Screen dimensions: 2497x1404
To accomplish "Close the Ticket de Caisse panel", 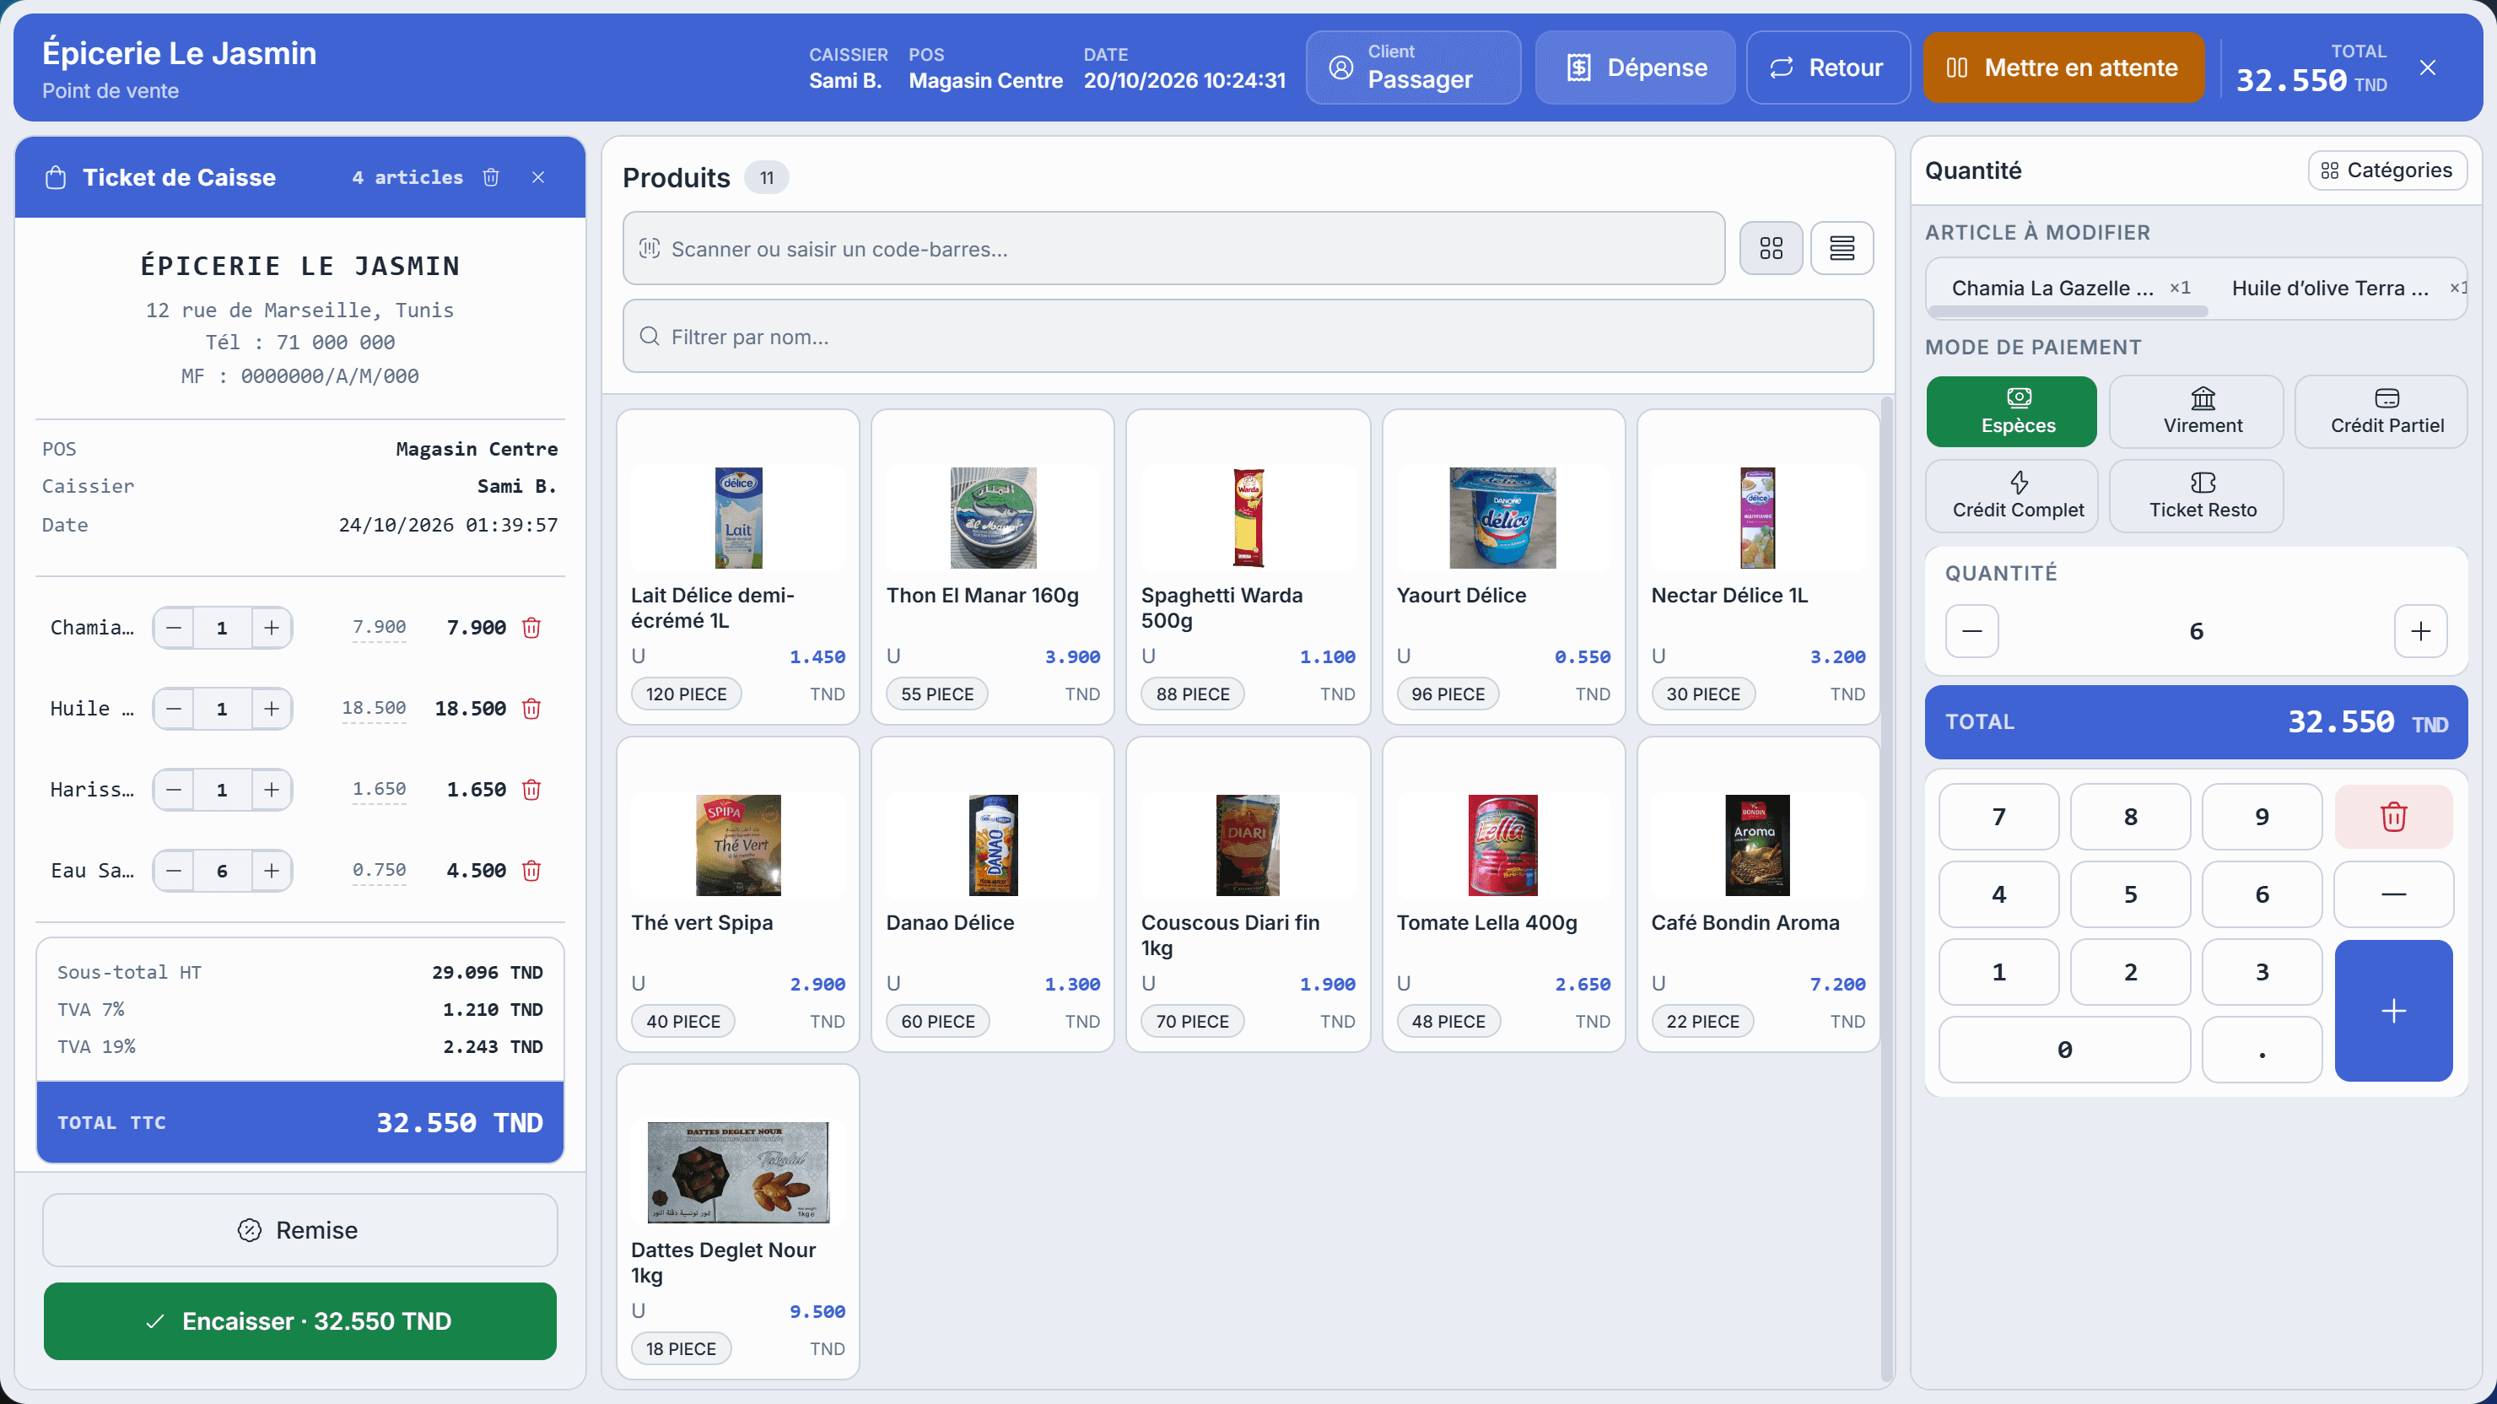I will click(x=538, y=177).
